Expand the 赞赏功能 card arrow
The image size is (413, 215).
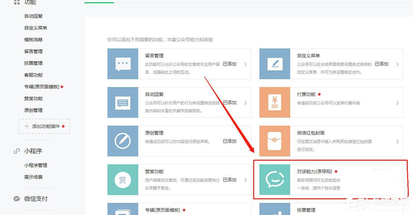coord(245,180)
